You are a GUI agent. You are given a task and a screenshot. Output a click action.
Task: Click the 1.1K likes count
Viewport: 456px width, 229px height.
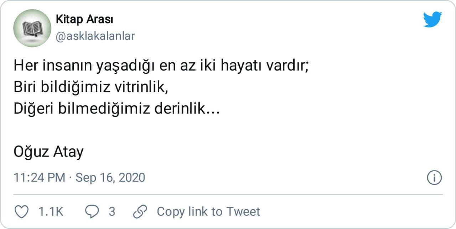point(51,212)
